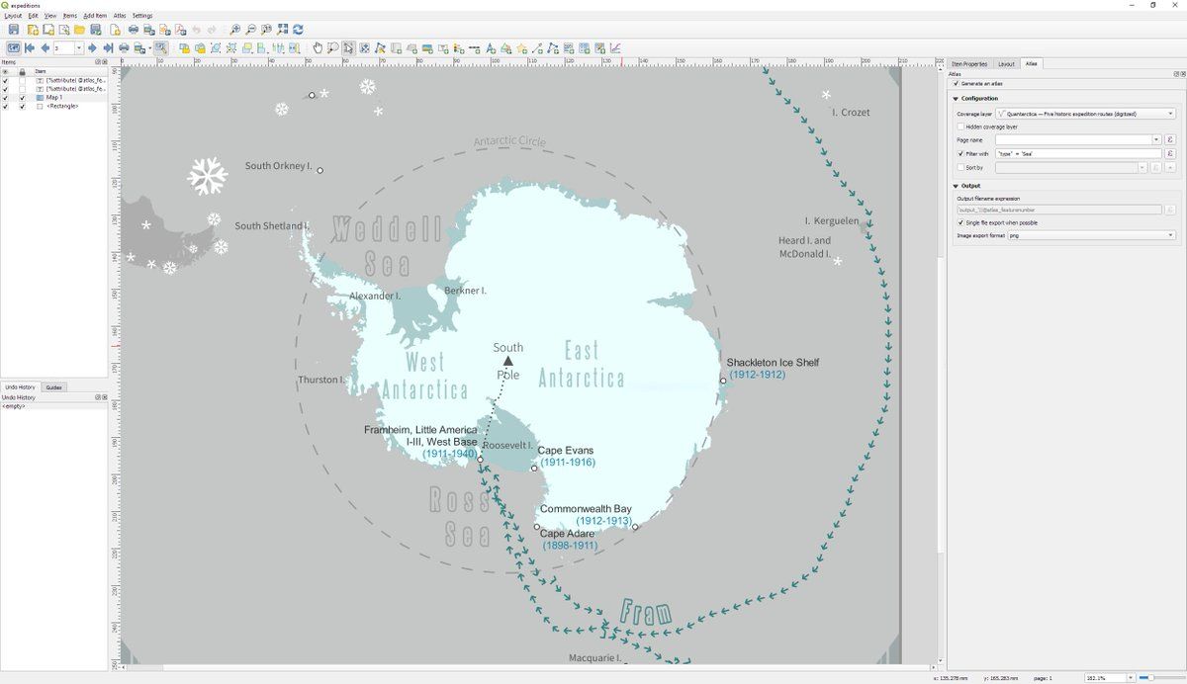Image resolution: width=1187 pixels, height=684 pixels.
Task: Uncheck the Generate an atlas checkbox
Action: click(x=956, y=83)
